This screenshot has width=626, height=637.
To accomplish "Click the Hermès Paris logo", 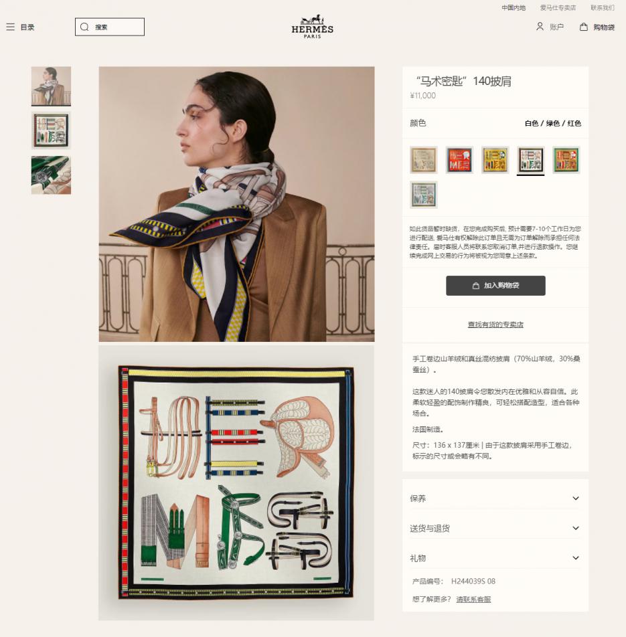I will point(312,27).
